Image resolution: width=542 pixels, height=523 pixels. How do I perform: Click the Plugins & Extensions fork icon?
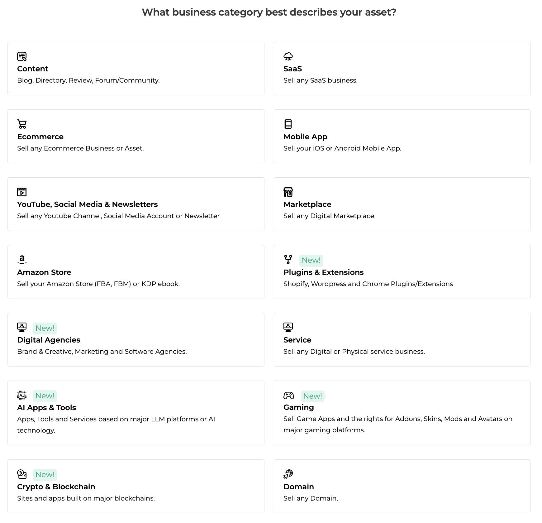pos(288,259)
